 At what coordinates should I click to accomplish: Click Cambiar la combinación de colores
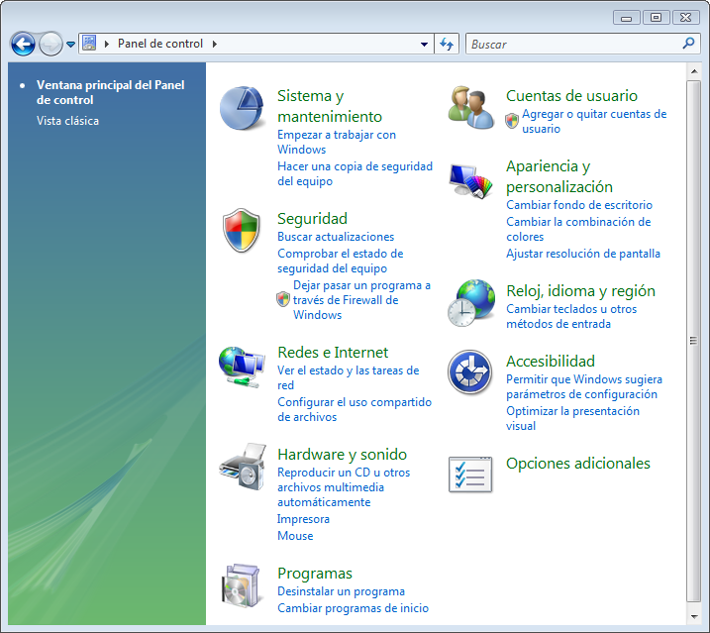578,229
